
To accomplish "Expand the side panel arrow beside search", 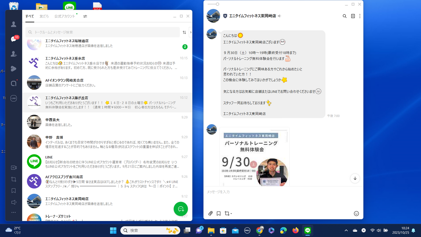I will 191,32.
